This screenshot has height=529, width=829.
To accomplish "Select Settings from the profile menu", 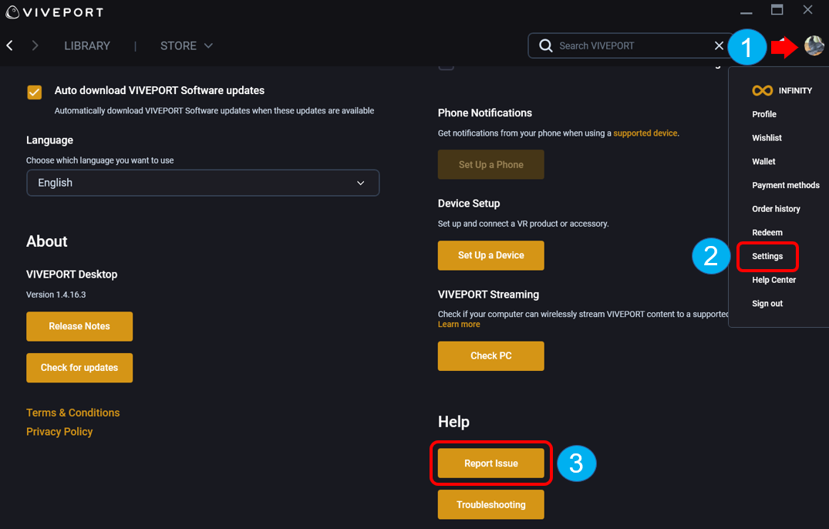I will (x=767, y=256).
